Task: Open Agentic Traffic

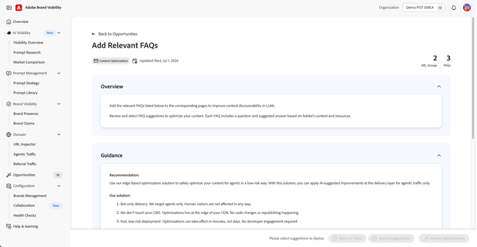Action: 24,154
